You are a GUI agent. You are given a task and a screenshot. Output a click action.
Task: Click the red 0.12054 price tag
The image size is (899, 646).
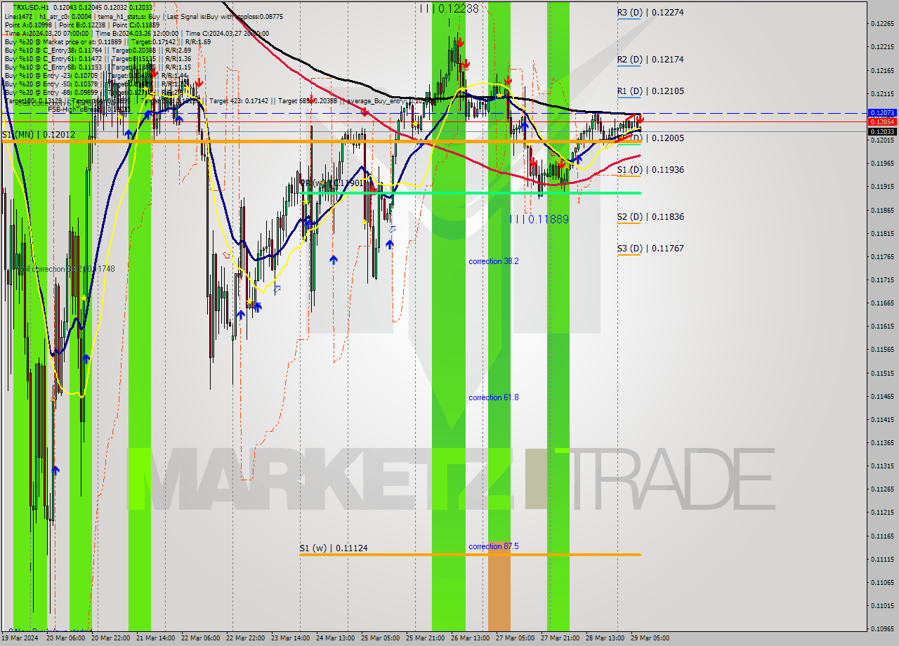click(x=881, y=121)
